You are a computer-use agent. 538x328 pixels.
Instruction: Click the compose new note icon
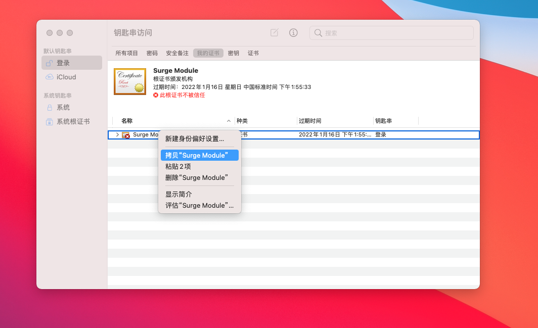coord(274,33)
